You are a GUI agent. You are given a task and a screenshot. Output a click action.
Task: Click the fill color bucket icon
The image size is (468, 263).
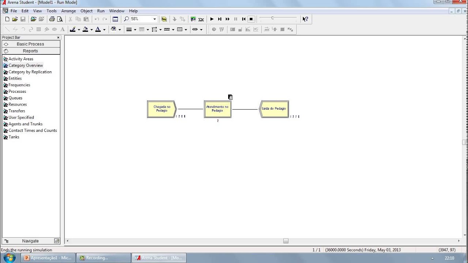85,30
